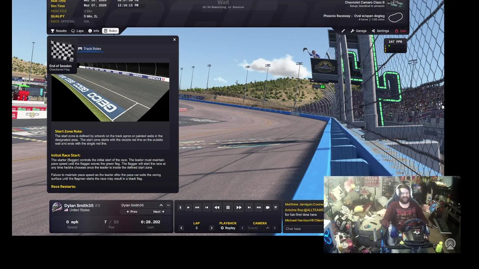Click the start zone track image
The image size is (479, 269).
coord(110,92)
